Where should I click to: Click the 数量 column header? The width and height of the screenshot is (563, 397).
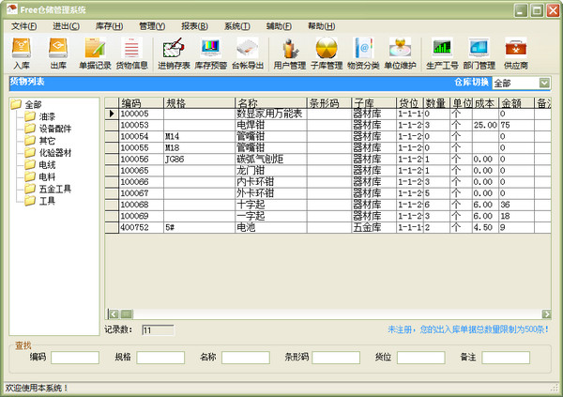coord(436,102)
